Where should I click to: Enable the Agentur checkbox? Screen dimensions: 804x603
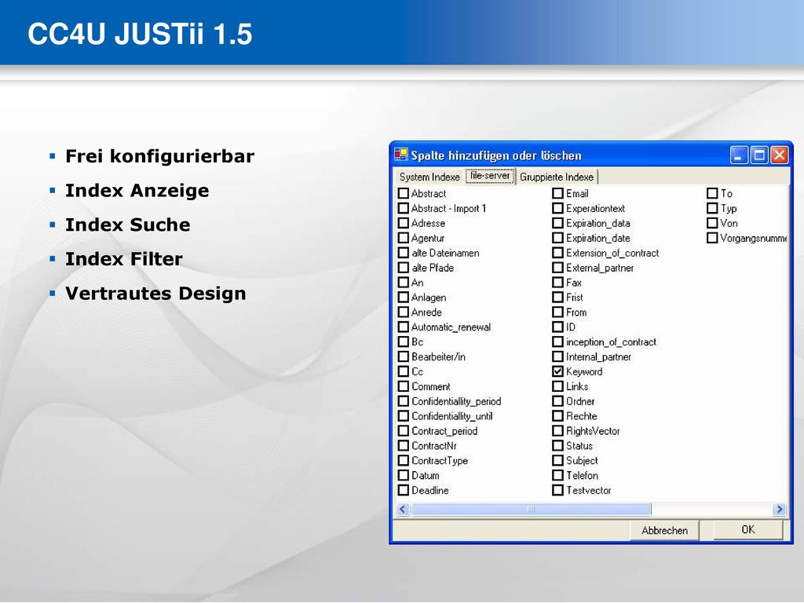point(404,238)
